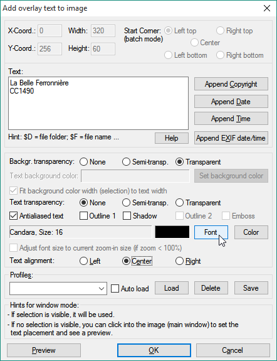
Task: Enable the Auto load checkbox
Action: tap(115, 288)
